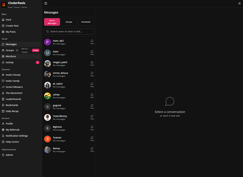Image resolution: width=243 pixels, height=177 pixels.
Task: Click uchay's avatar image
Action: [47, 96]
